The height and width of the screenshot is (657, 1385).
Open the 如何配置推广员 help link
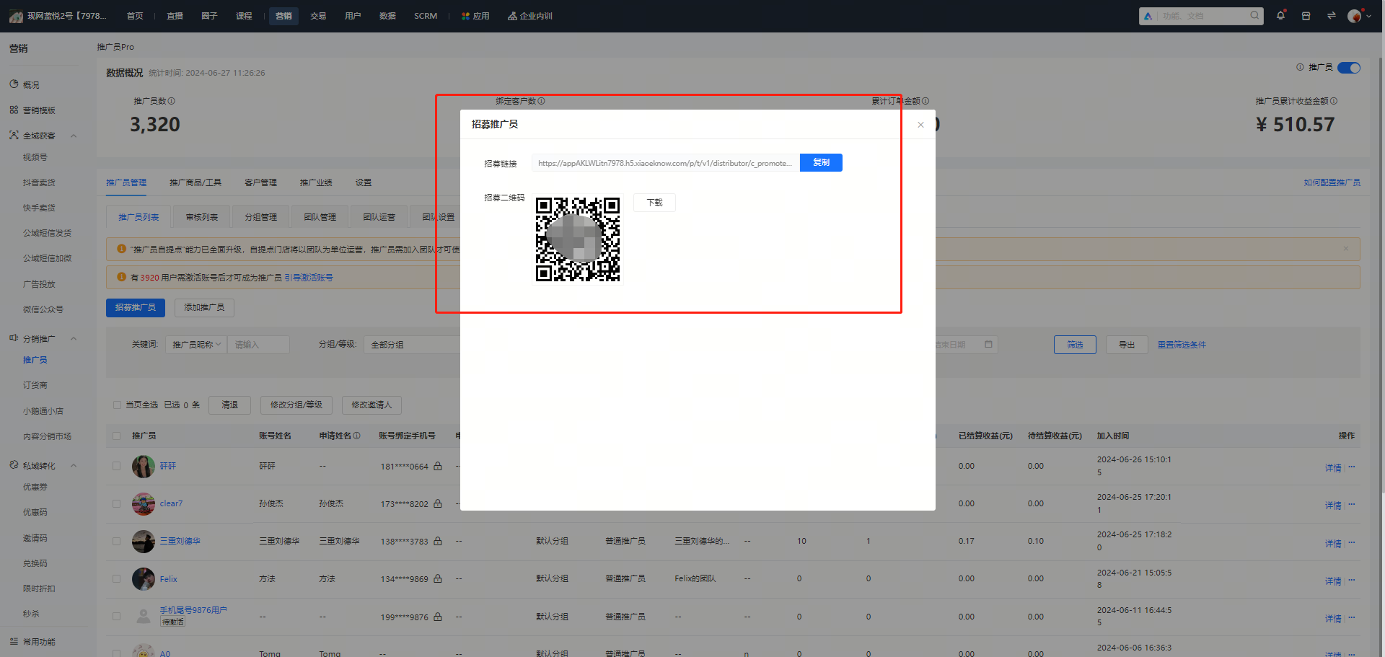coord(1332,182)
